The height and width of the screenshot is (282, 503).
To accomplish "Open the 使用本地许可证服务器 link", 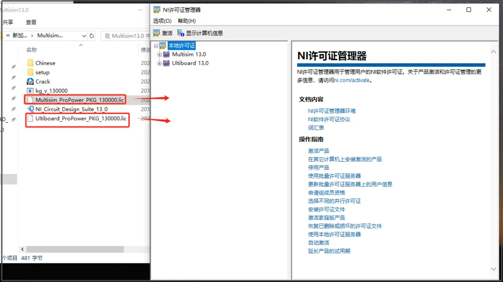I will tap(334, 234).
